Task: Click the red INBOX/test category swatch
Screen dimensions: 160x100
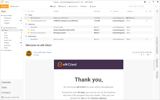Action: point(127,18)
